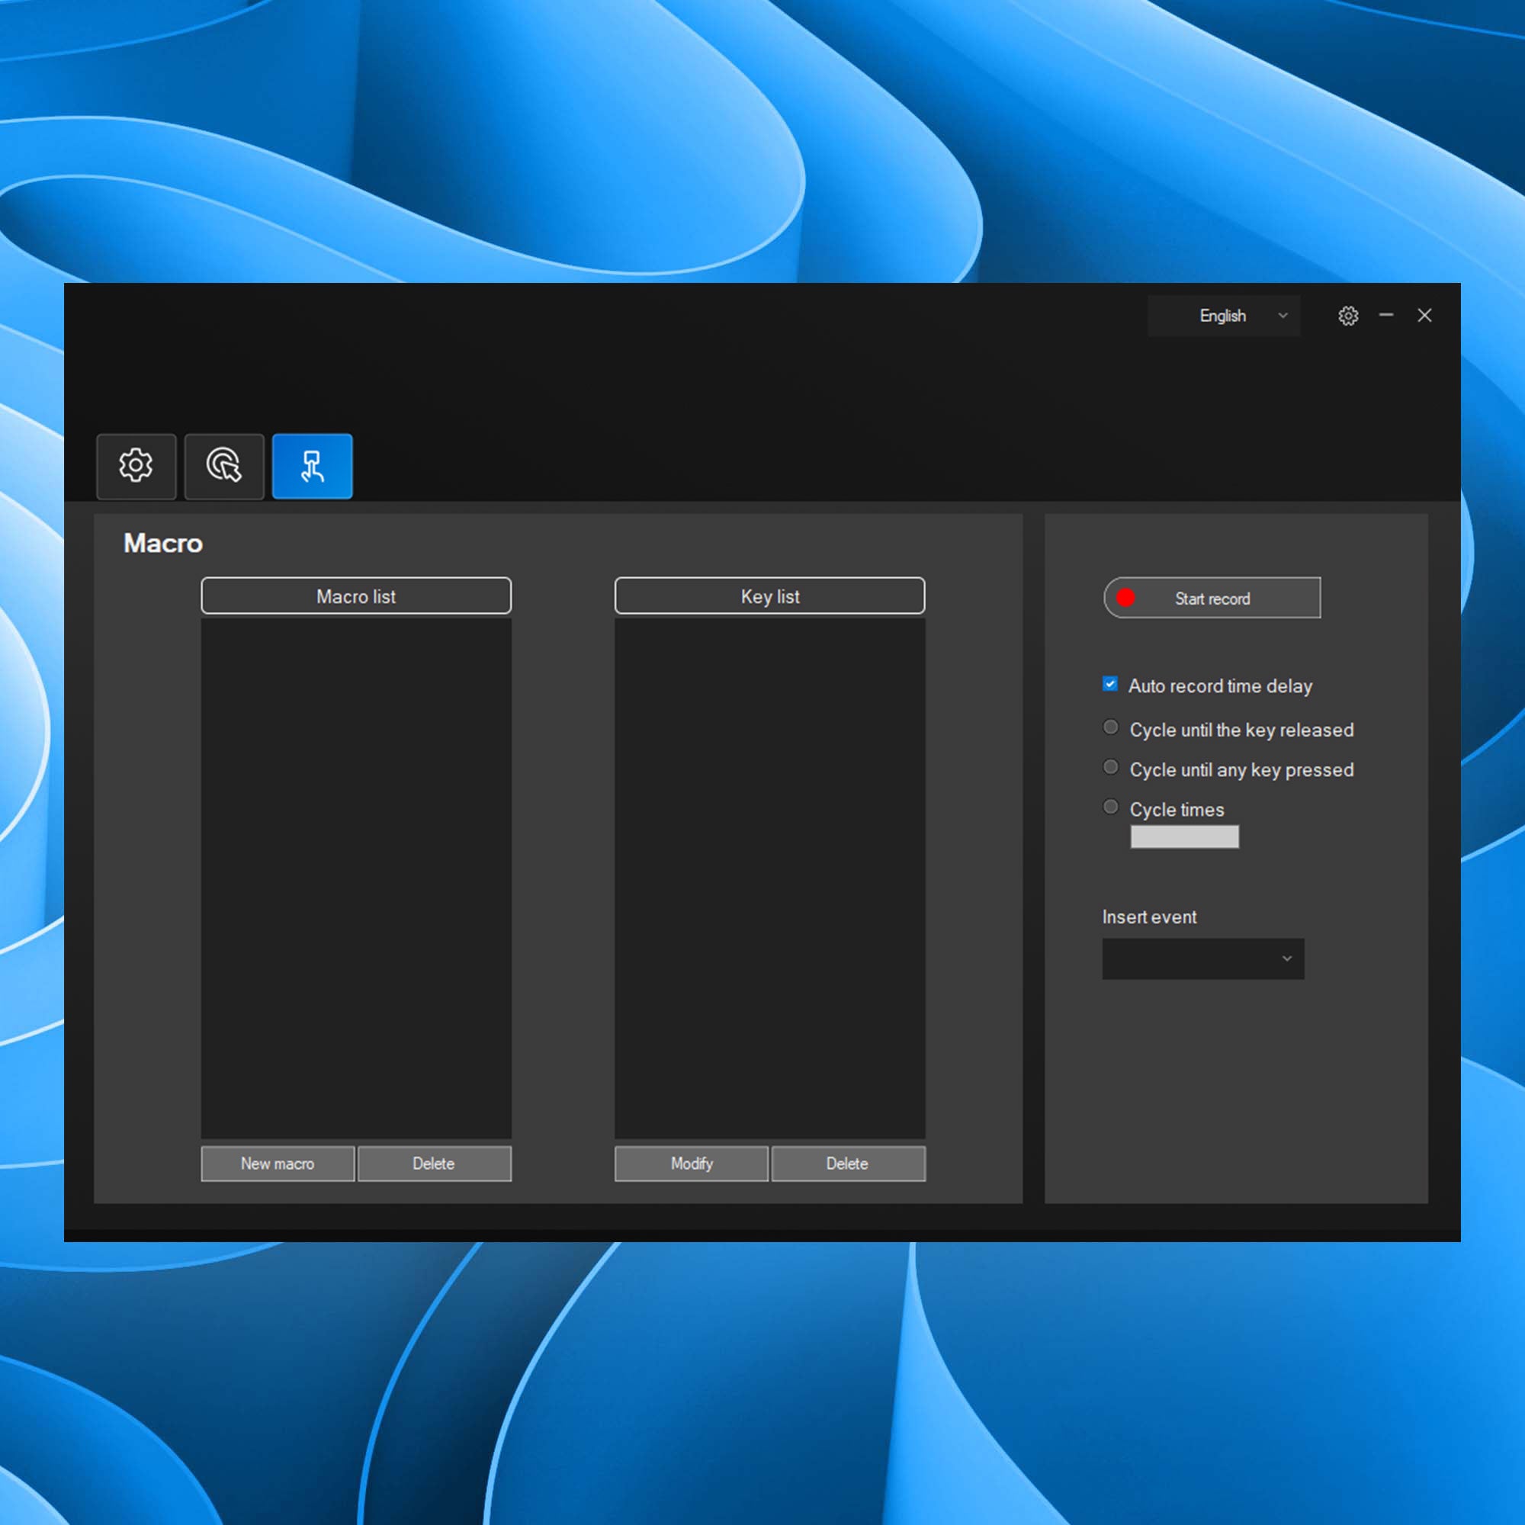1525x1525 pixels.
Task: Click the red record dot icon
Action: click(1125, 598)
